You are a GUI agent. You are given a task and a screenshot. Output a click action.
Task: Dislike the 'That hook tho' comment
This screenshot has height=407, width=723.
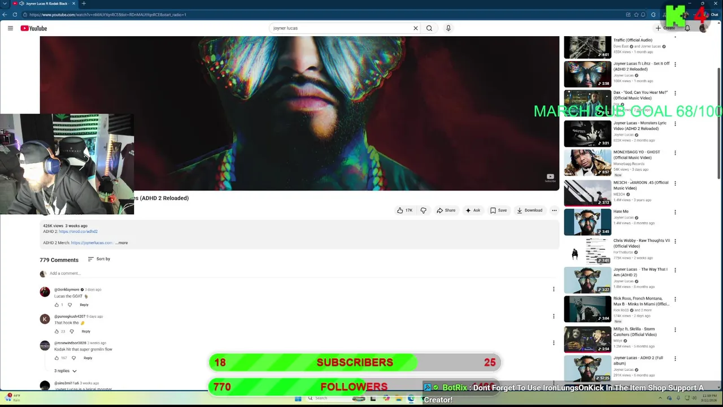coord(72,331)
